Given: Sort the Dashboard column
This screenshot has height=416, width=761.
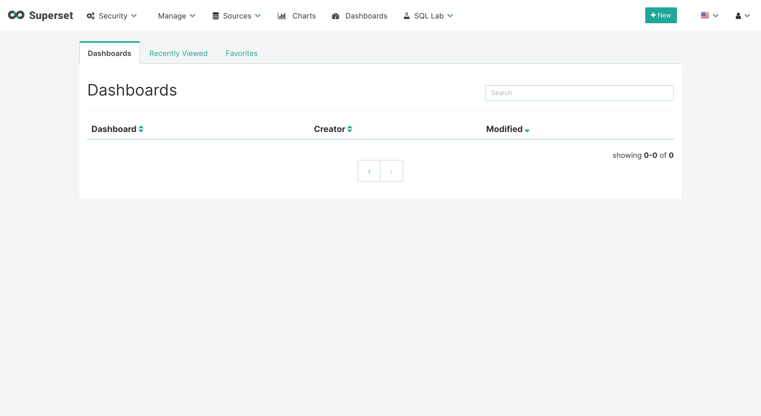Looking at the screenshot, I should [141, 129].
